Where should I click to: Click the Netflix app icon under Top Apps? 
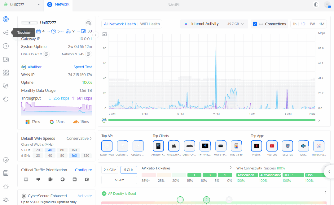point(256,146)
